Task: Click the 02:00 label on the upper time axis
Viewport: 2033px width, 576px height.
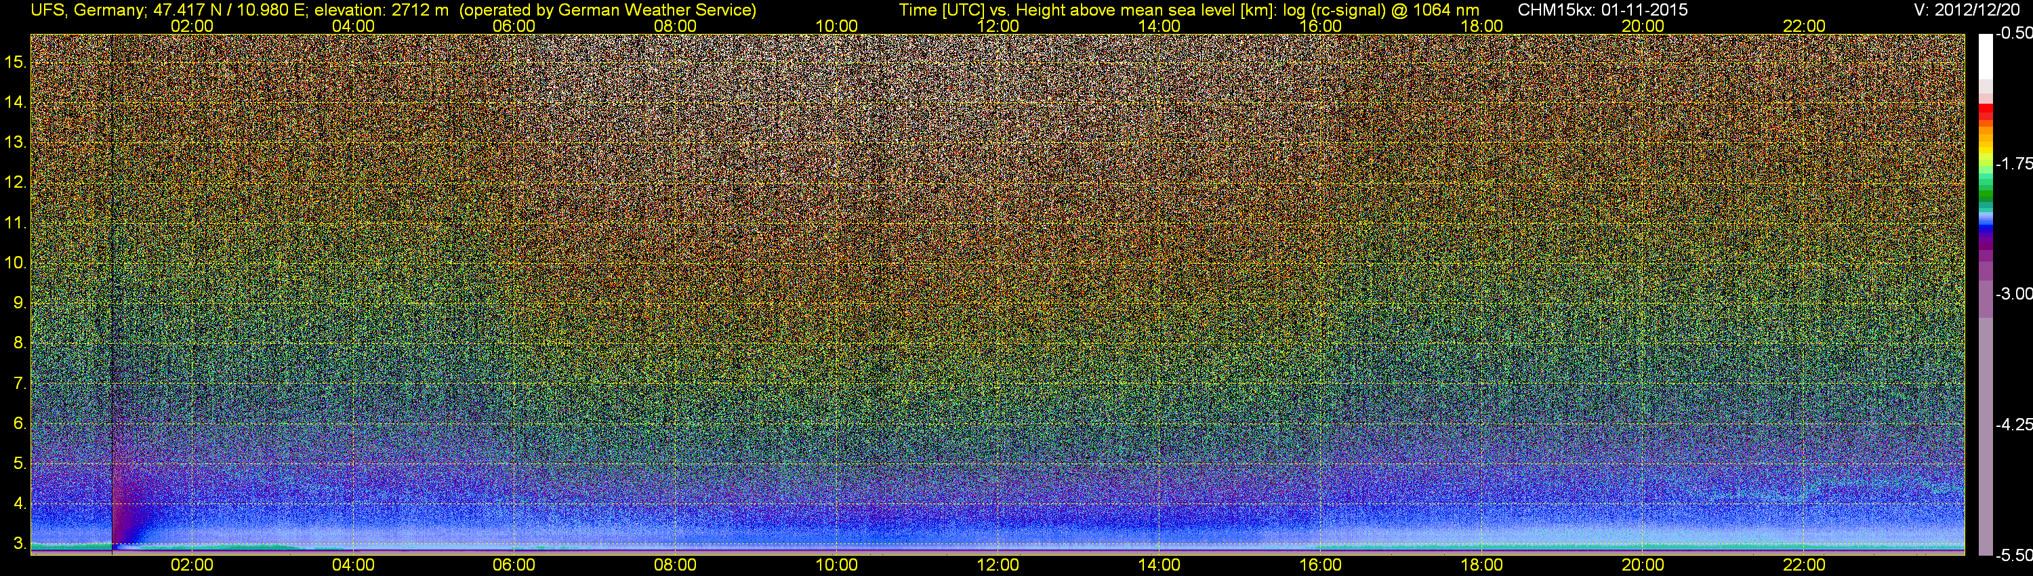Action: [x=192, y=26]
